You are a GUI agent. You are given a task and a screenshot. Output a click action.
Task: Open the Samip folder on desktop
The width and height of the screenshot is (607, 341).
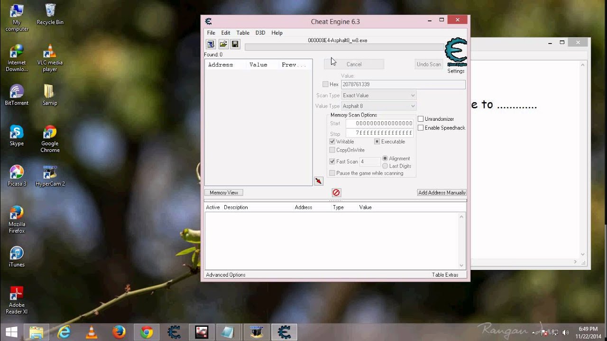tap(50, 95)
